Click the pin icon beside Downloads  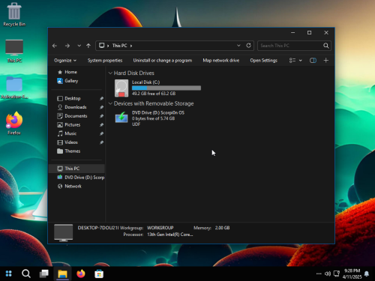101,107
